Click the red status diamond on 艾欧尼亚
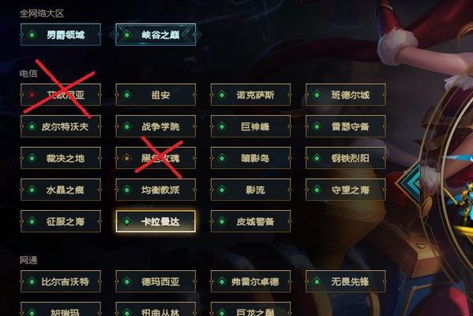473x316 pixels. (32, 95)
